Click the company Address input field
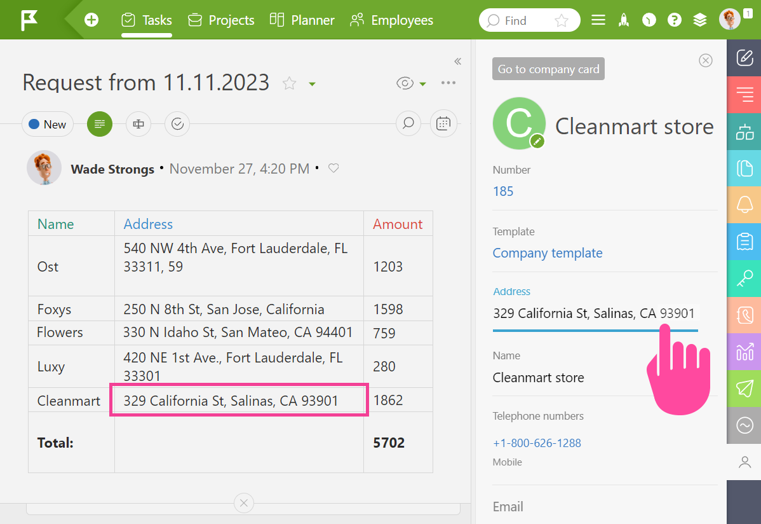 click(x=595, y=314)
